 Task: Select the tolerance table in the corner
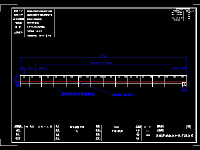[x=183, y=15]
